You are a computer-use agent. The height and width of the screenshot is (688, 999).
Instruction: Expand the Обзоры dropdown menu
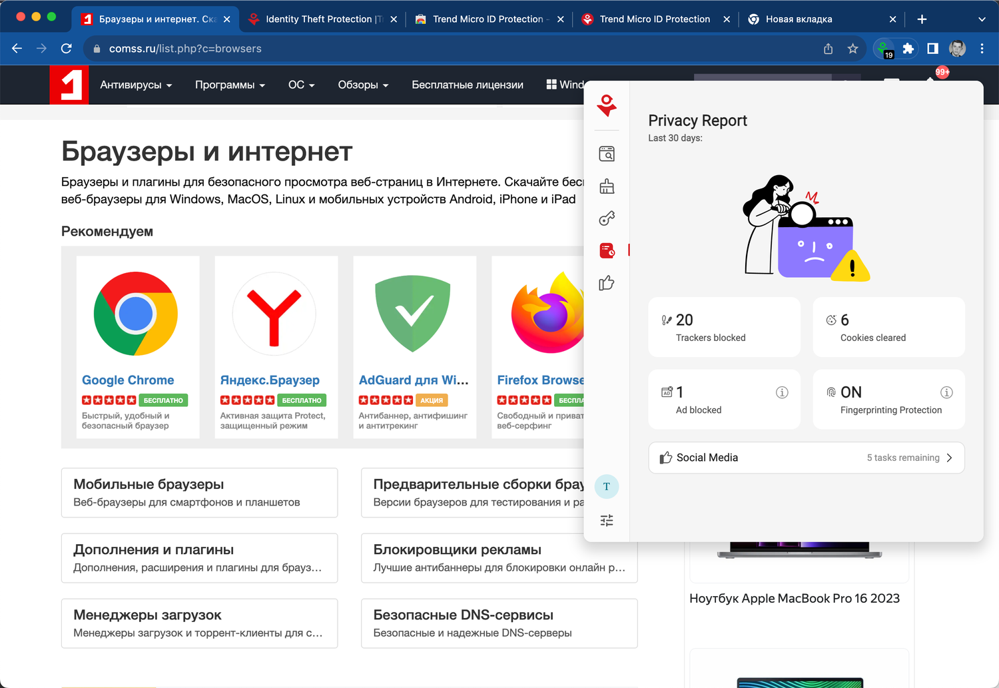pos(363,85)
